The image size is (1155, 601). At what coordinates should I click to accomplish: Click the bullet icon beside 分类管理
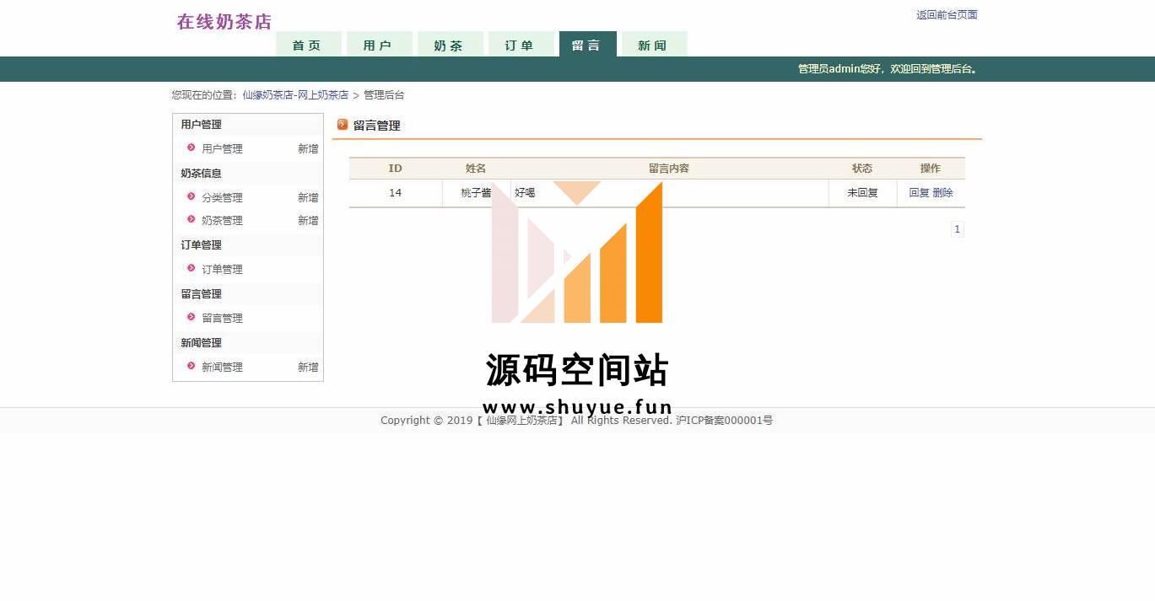pos(192,196)
